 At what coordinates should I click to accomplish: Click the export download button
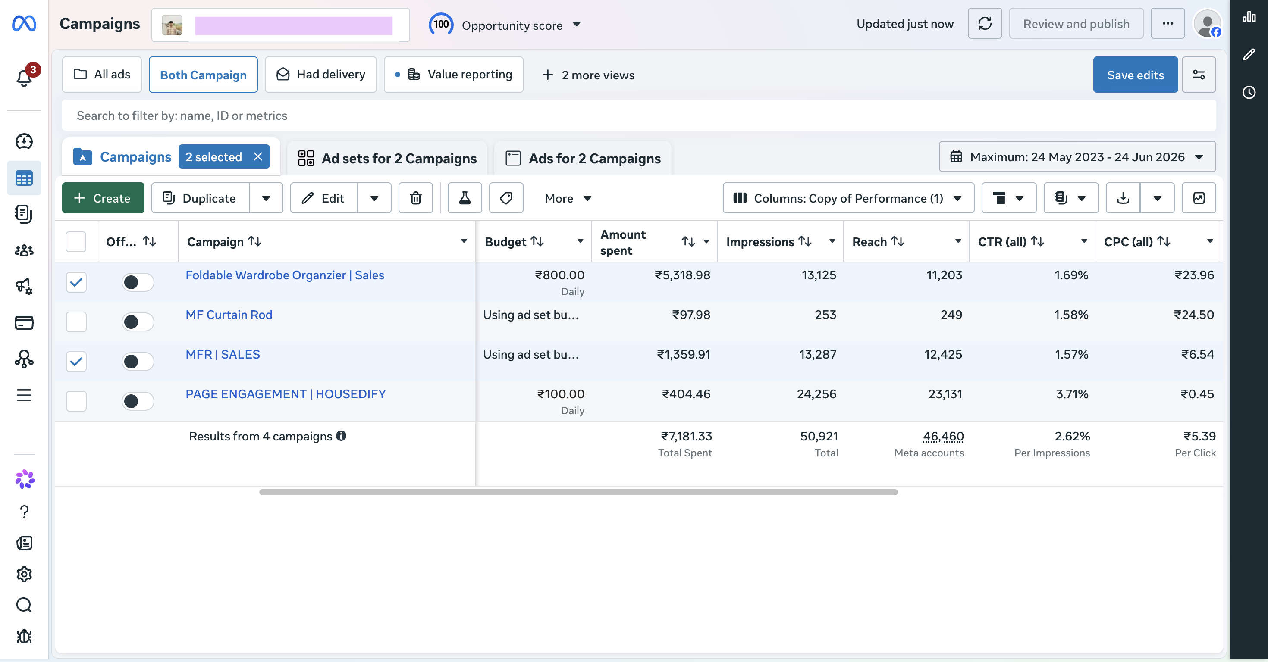pos(1123,198)
